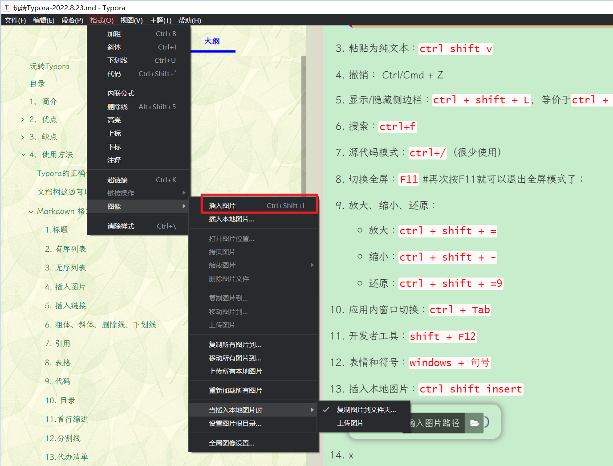Screen dimensions: 613x466
Task: Open the 段落(P) menu
Action: click(72, 20)
